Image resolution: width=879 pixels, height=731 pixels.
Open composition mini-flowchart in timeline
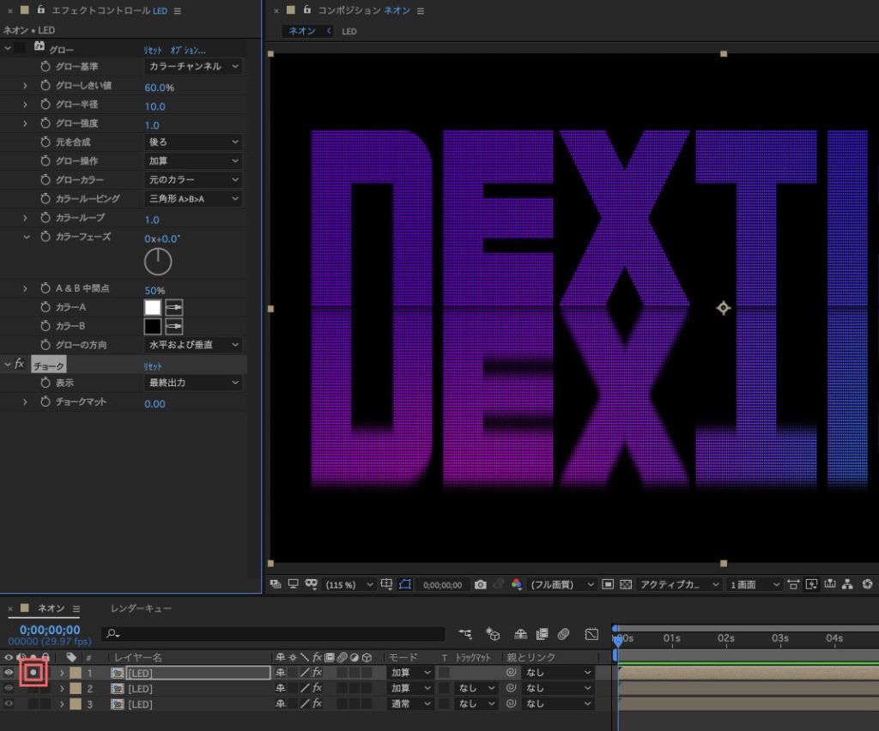click(x=465, y=633)
